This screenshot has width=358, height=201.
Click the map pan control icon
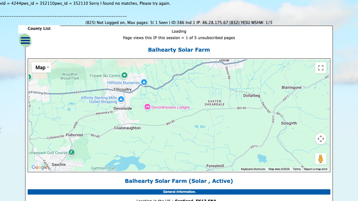[x=321, y=138]
